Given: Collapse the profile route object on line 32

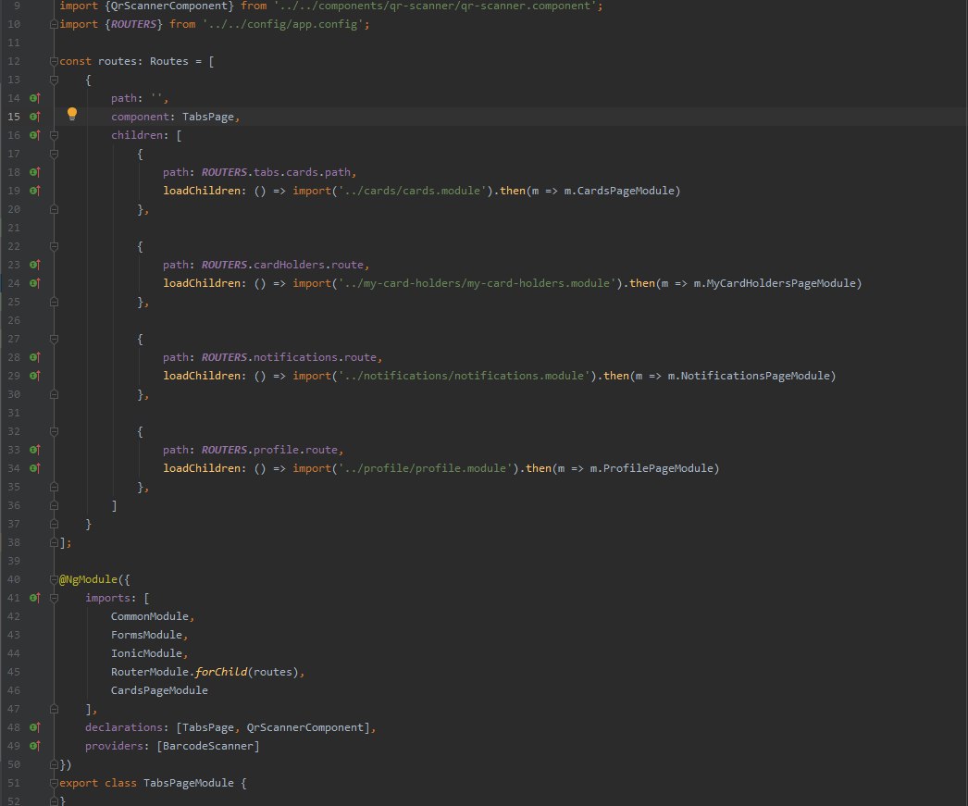Looking at the screenshot, I should pos(54,431).
